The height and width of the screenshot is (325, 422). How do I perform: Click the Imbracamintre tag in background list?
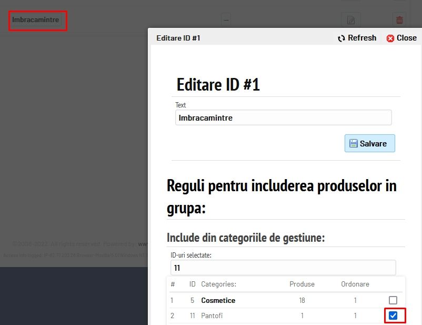tap(36, 20)
